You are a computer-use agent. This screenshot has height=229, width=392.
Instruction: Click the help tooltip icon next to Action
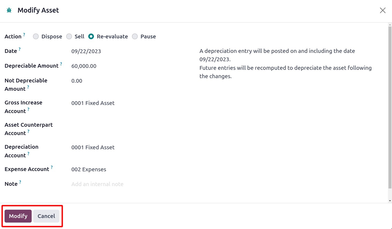tap(24, 35)
